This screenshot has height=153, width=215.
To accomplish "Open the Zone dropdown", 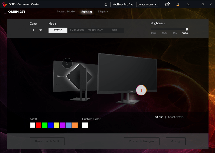I will [x=37, y=30].
